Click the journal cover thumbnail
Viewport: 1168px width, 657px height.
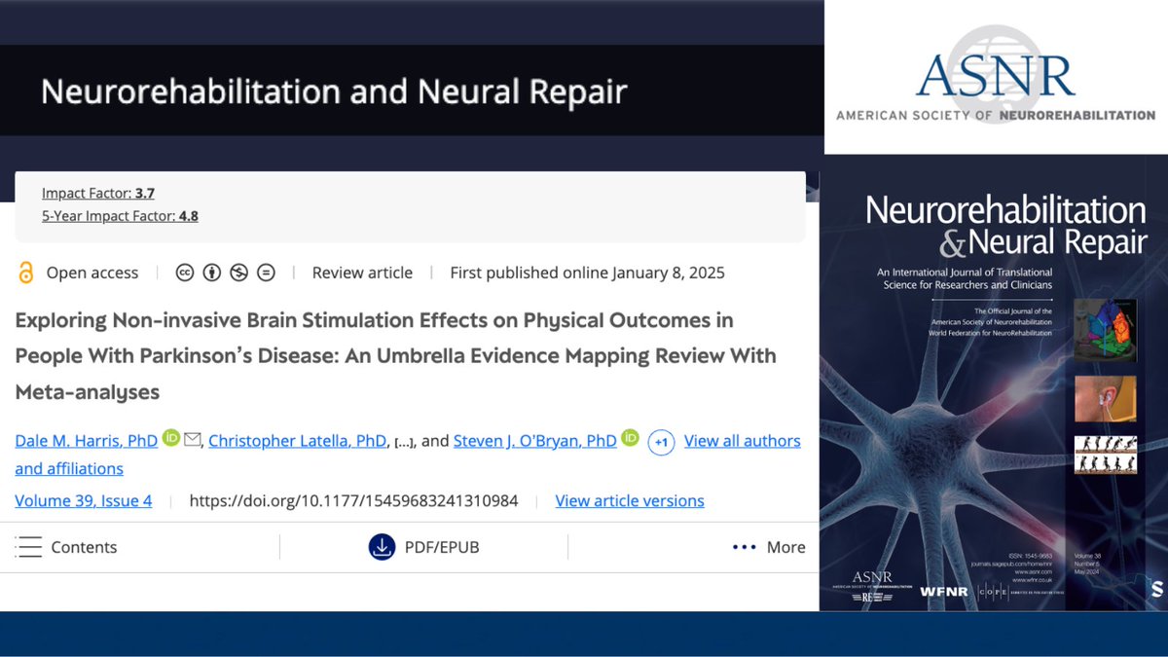993,389
